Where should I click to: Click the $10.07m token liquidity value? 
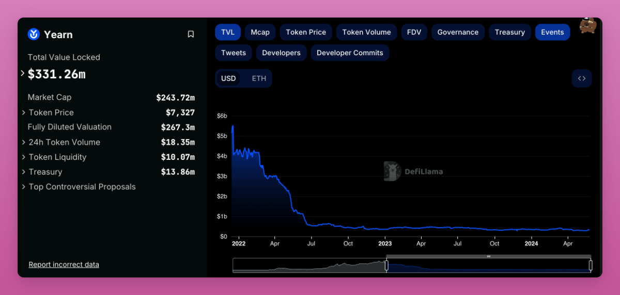pos(178,157)
